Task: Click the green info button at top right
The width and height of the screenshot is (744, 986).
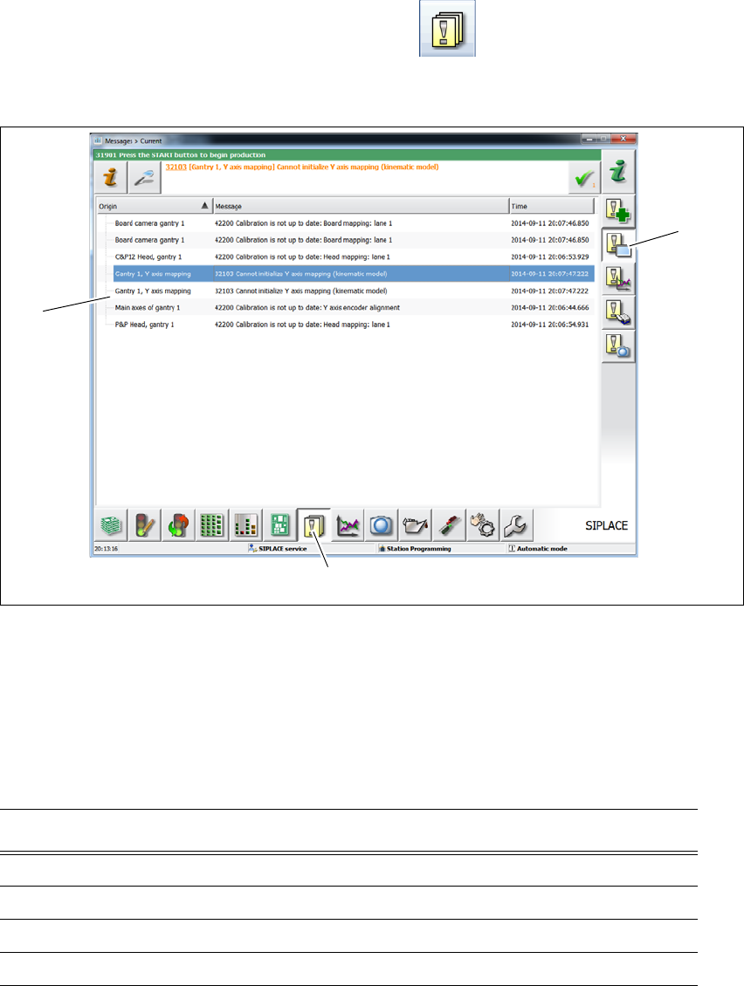Action: tap(618, 172)
